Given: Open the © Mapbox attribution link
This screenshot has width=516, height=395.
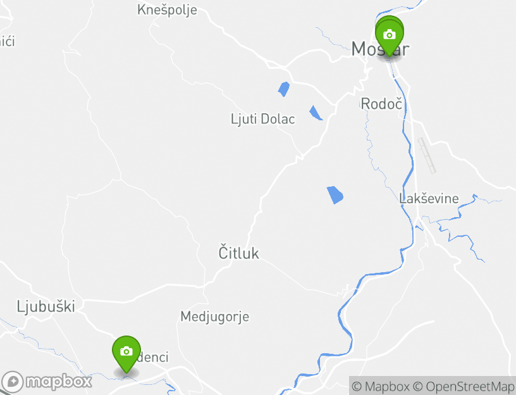Looking at the screenshot, I should pos(381,386).
